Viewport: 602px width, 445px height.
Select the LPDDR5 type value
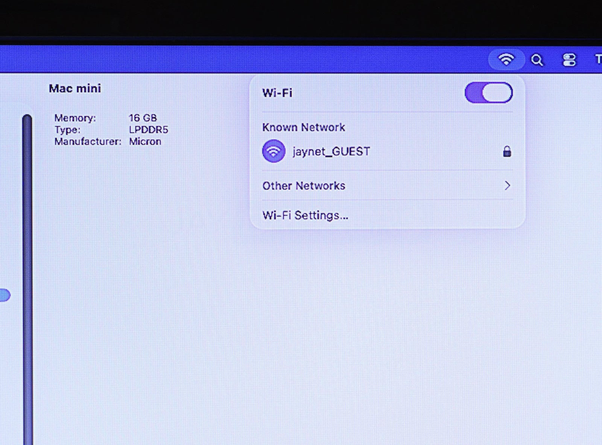tap(148, 130)
